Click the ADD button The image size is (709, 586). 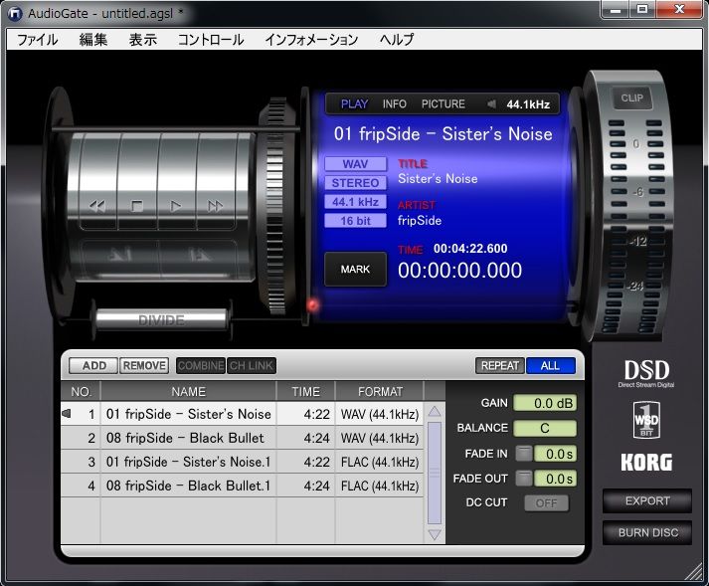click(x=93, y=365)
